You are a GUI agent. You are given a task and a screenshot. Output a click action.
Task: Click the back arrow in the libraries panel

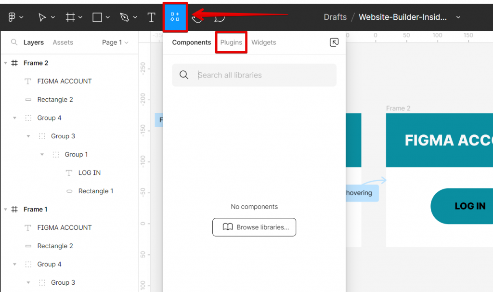[x=334, y=42]
